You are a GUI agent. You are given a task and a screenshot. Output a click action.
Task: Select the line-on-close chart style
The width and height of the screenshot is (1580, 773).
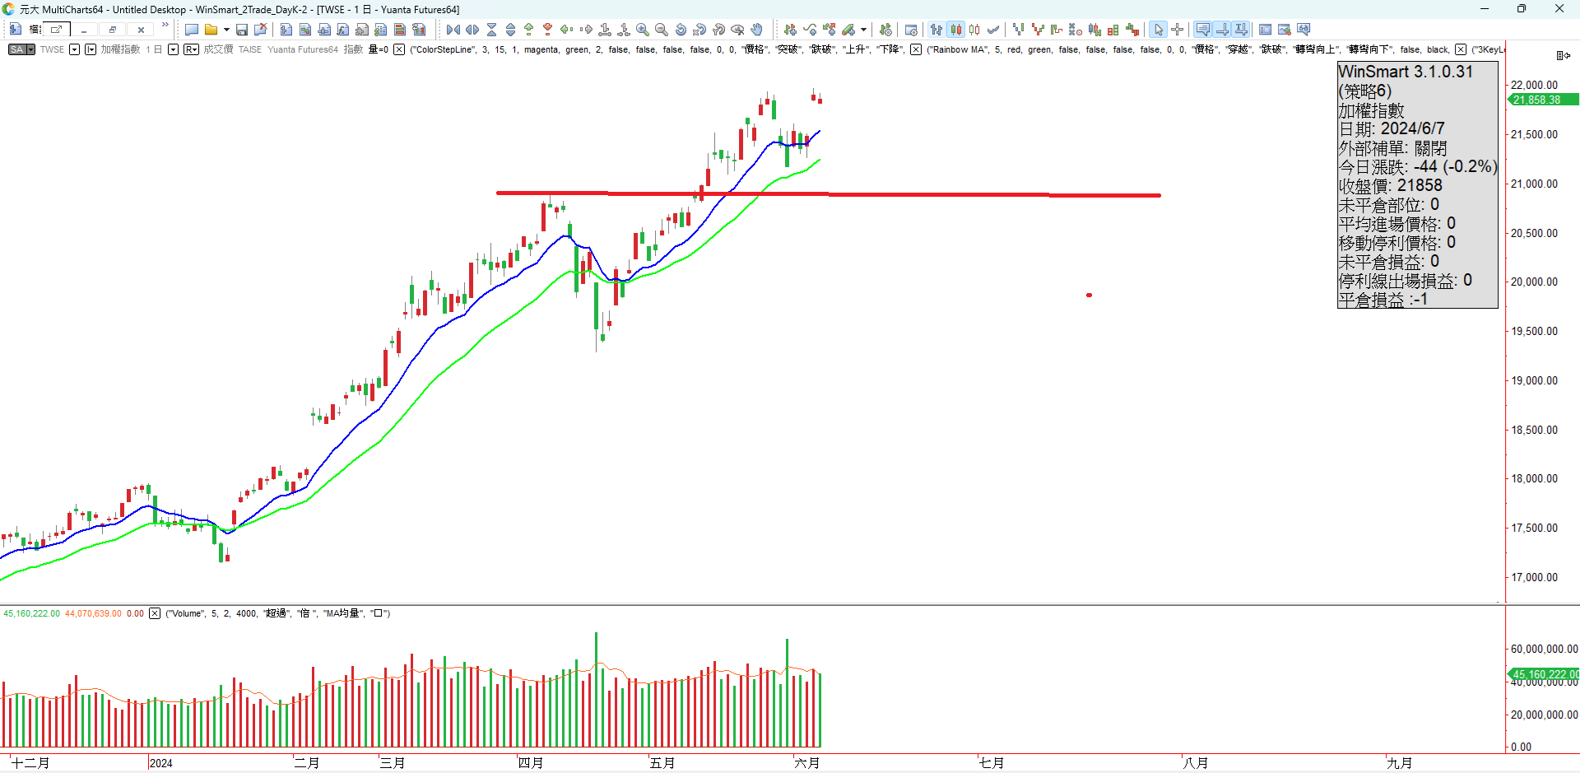point(994,30)
